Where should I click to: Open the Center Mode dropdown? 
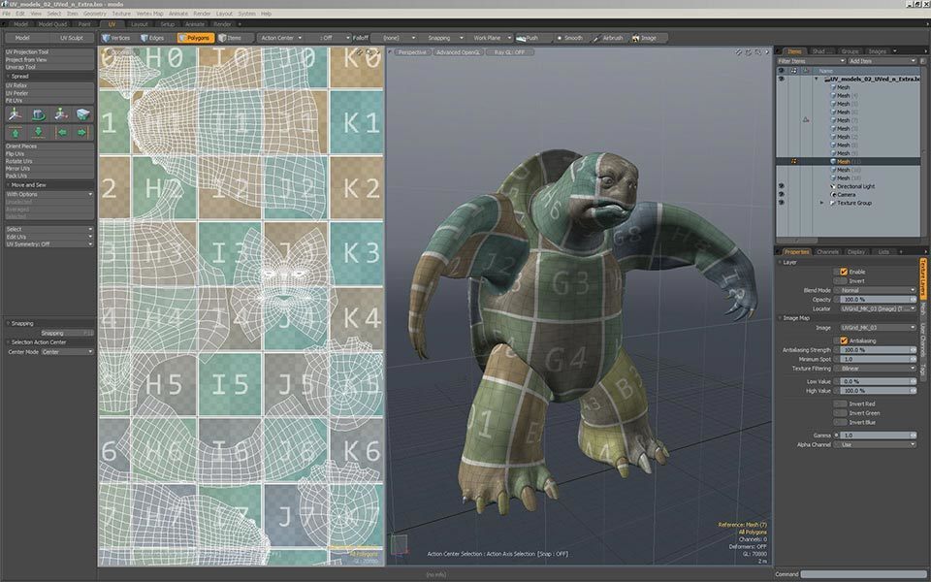pos(68,352)
